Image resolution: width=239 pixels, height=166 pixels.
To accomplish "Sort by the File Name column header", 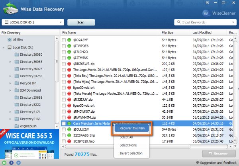I will pyautogui.click(x=110, y=33).
